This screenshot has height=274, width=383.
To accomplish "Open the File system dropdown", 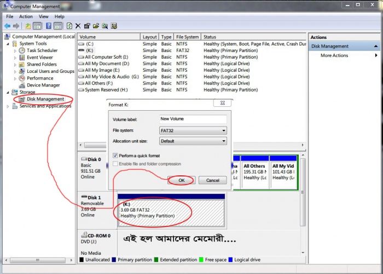I will 193,130.
